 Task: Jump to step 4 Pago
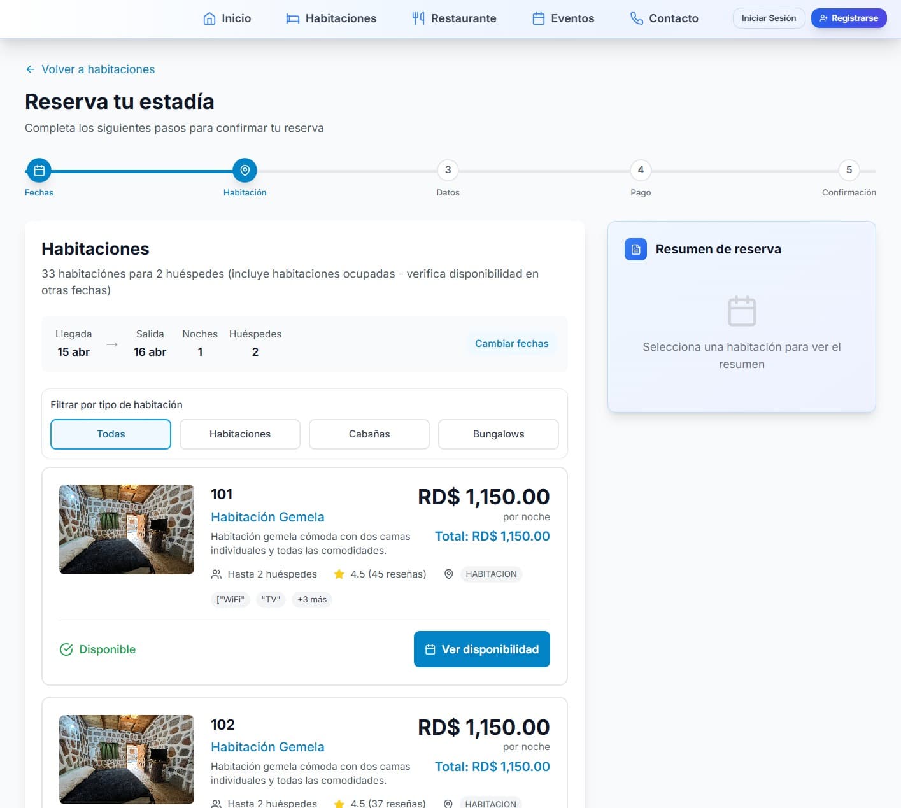pos(641,171)
